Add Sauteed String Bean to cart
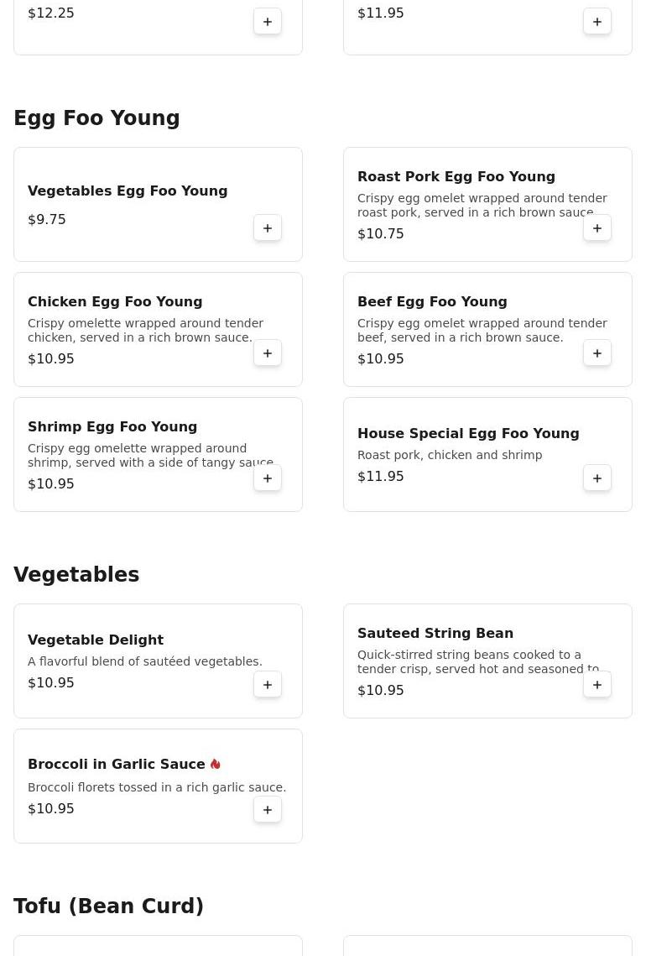 597,685
